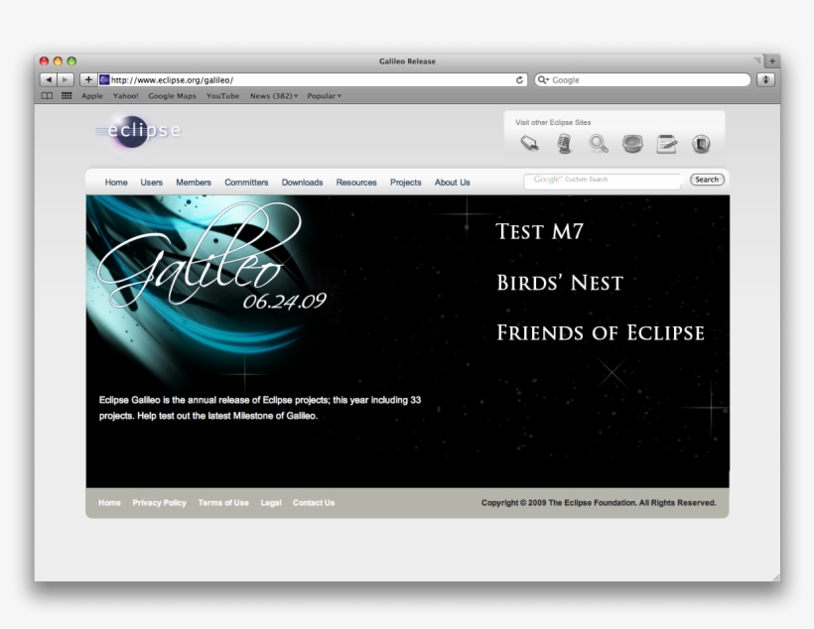Open the Popular bookmarks dropdown
814x629 pixels.
(x=325, y=96)
